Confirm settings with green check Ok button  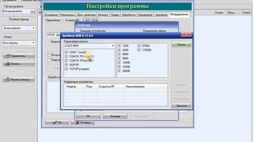(57, 123)
